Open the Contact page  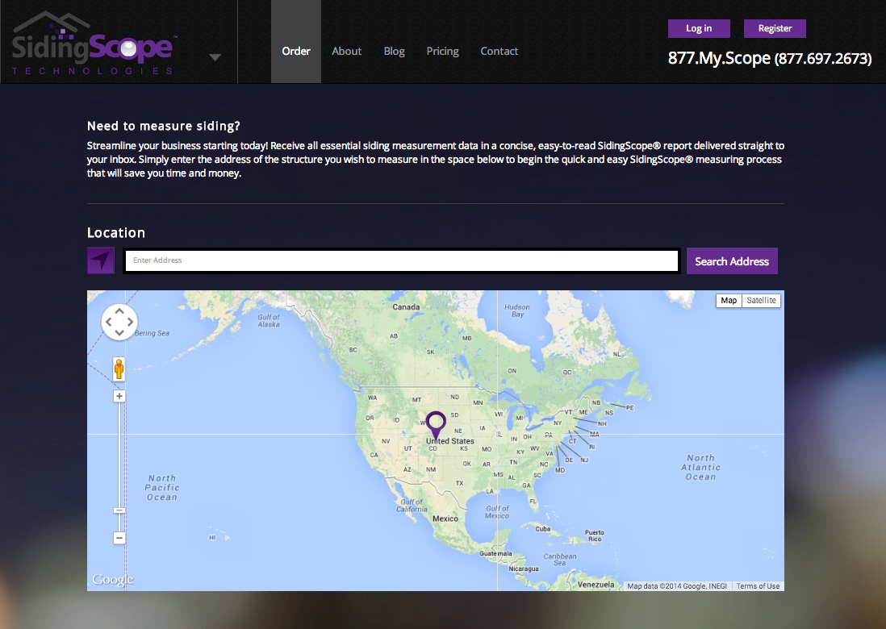[499, 52]
